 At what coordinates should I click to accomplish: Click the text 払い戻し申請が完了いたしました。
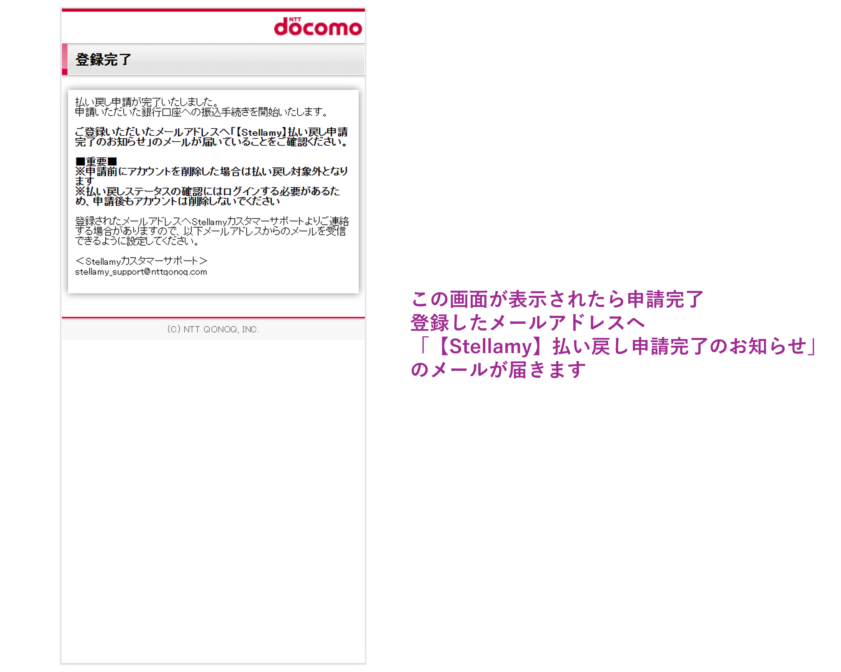pyautogui.click(x=147, y=102)
